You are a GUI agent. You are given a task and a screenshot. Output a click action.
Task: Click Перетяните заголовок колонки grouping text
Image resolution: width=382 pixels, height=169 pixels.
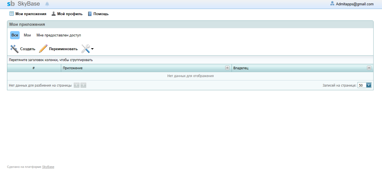tap(51, 60)
